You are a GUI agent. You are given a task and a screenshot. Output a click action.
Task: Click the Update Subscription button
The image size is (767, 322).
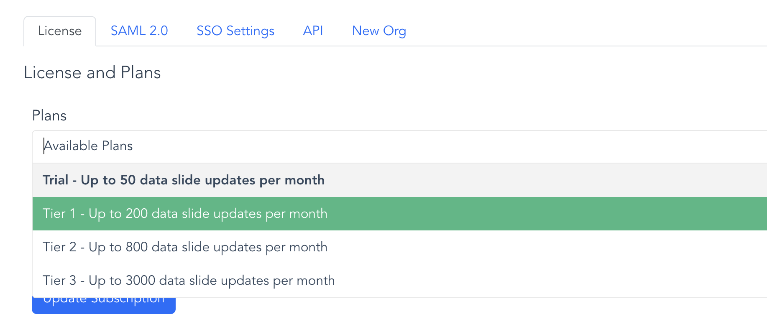tap(104, 306)
